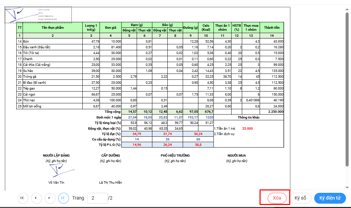Click the scrollbar down arrow
351x208 pixels.
[347, 187]
